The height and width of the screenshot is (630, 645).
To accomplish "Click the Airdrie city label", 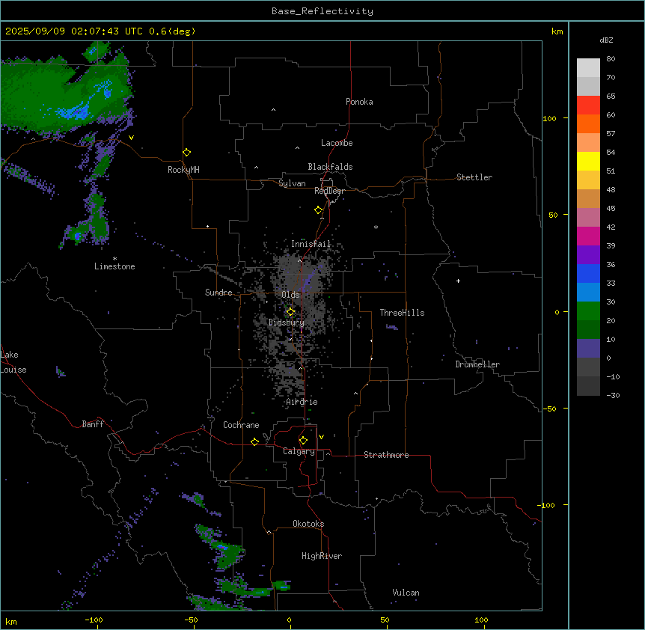I will point(302,402).
